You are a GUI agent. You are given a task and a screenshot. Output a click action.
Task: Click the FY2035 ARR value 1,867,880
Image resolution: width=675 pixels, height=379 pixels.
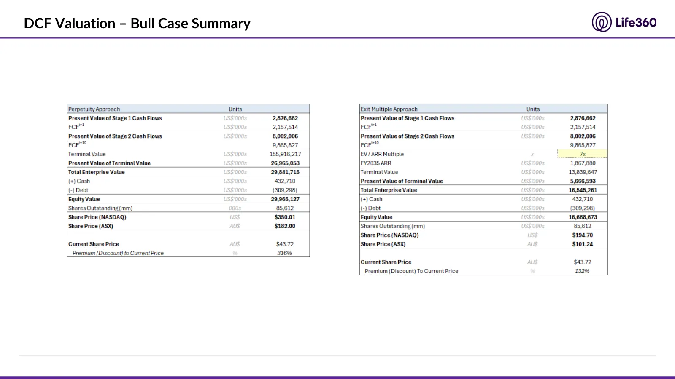(583, 163)
